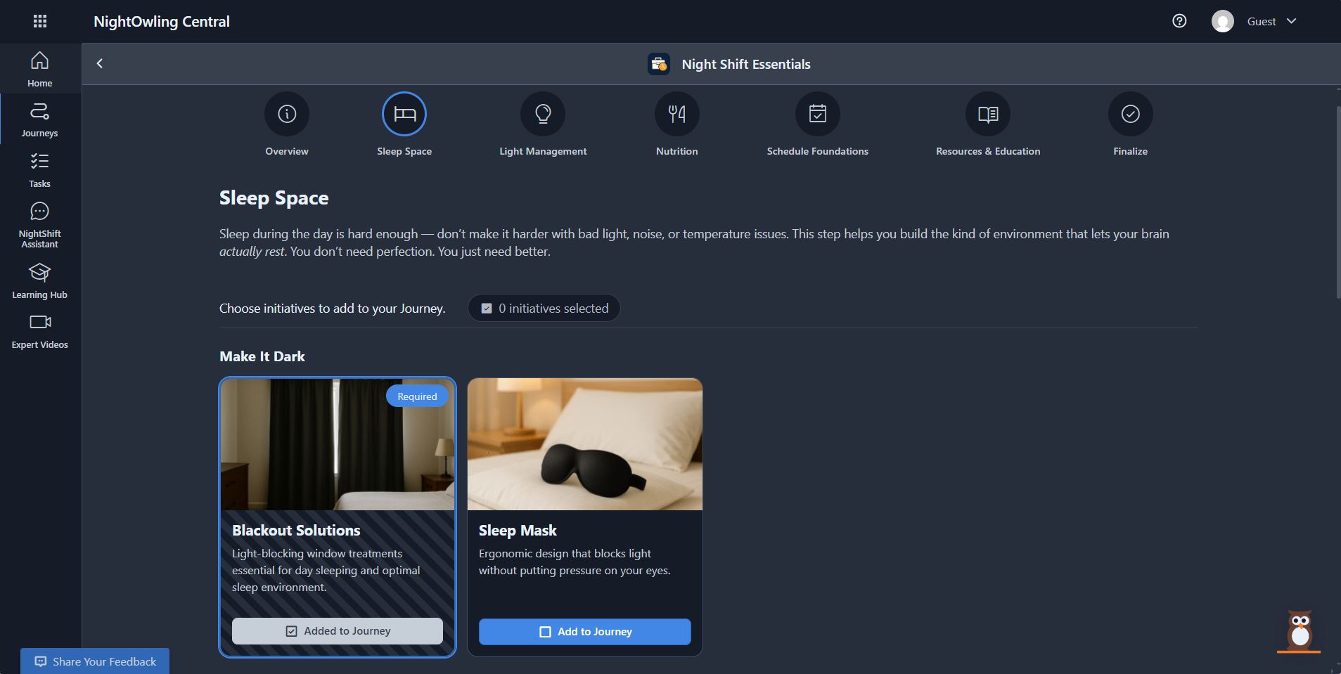The width and height of the screenshot is (1341, 674).
Task: Go to Home in sidebar
Action: point(39,69)
